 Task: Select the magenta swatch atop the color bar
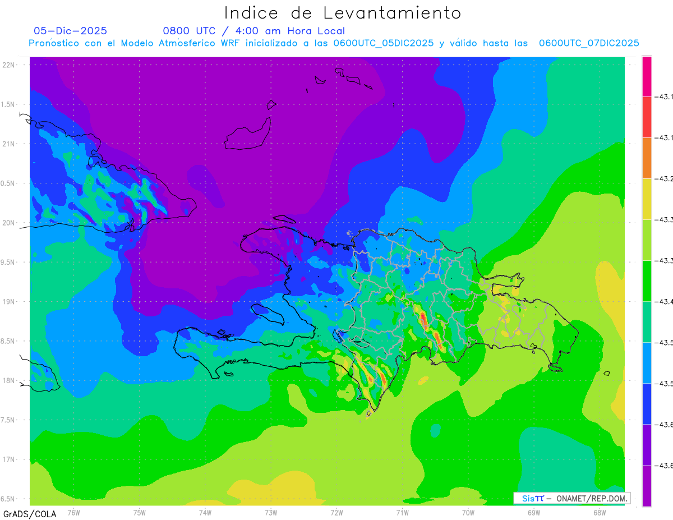[647, 76]
